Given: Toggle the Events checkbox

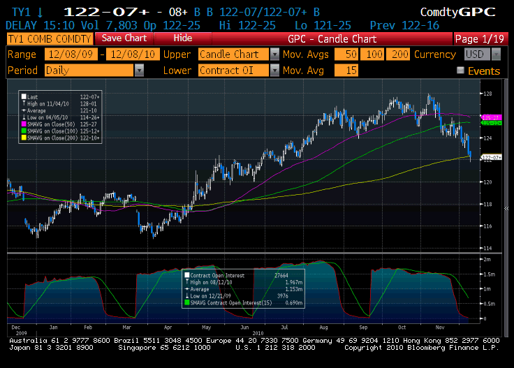Looking at the screenshot, I should [x=460, y=71].
